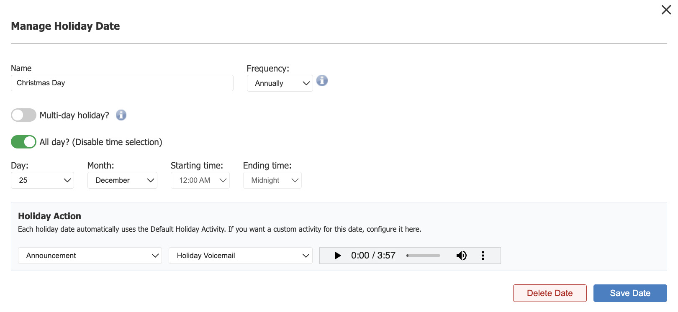Click the Name field containing Christmas Day
678x312 pixels.
[x=122, y=83]
